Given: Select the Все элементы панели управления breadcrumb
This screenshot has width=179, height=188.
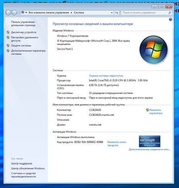Looking at the screenshot, I should point(49,13).
